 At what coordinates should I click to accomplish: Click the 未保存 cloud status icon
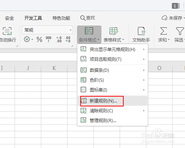click(165, 18)
